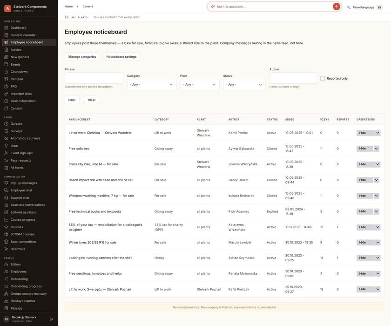The height and width of the screenshot is (326, 391).
Task: Click announcement 'Free sofa bed'
Action: coord(79,149)
